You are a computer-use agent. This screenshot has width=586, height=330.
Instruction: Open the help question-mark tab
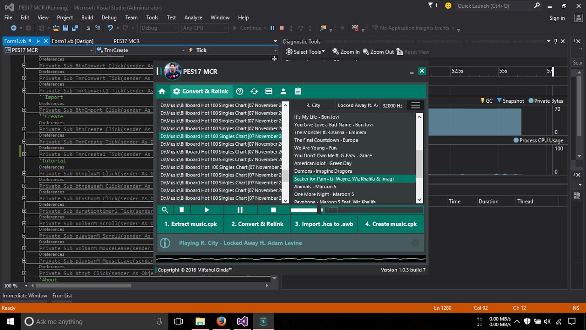(x=239, y=91)
